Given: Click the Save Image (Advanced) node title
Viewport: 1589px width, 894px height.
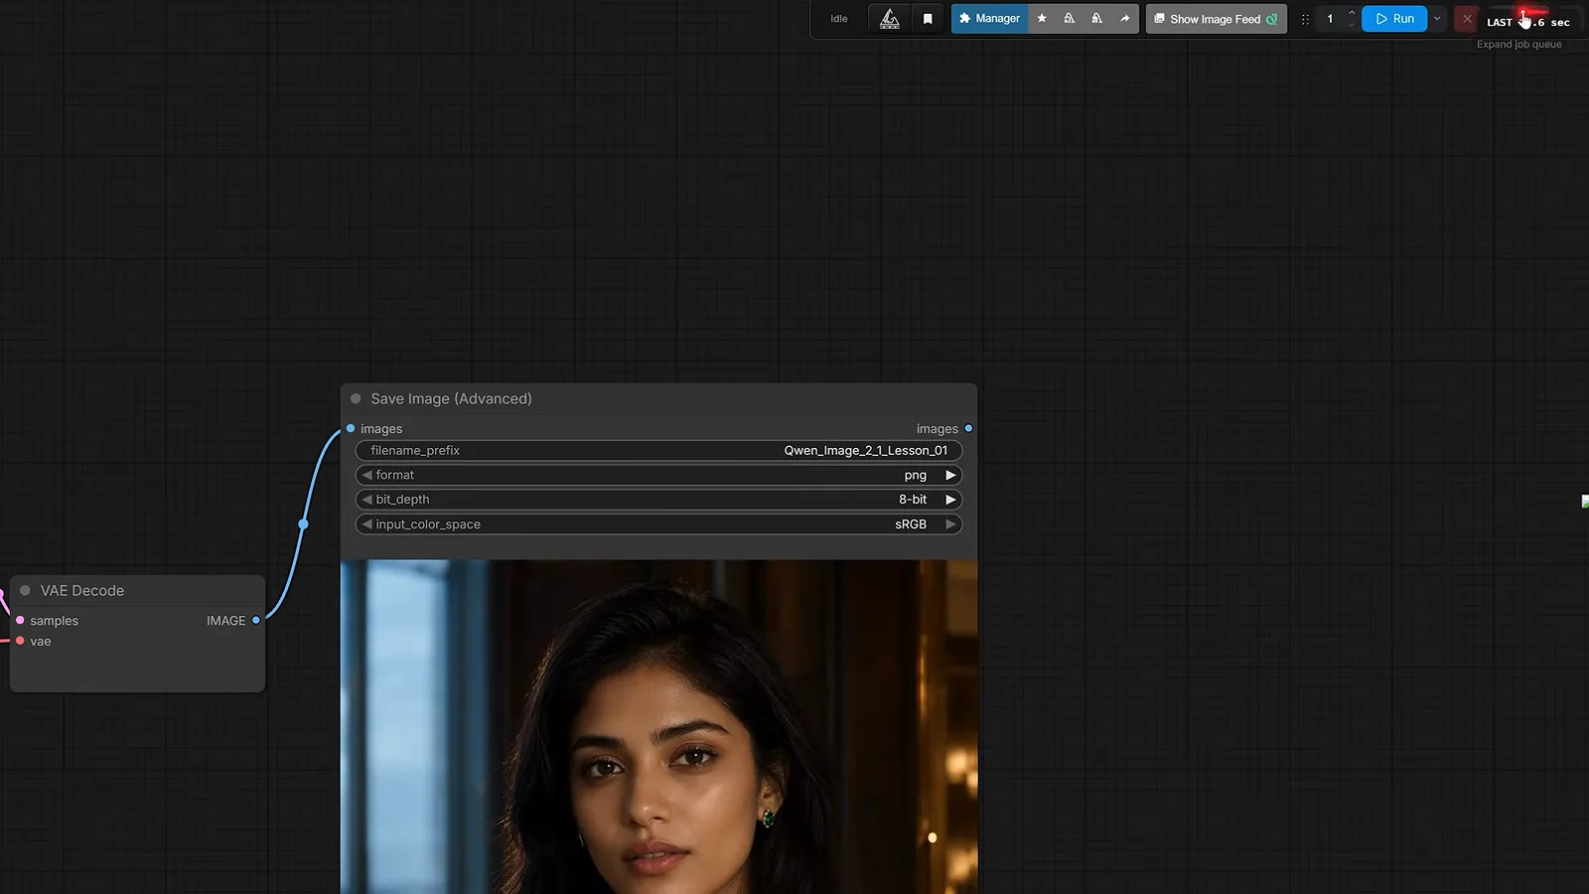Looking at the screenshot, I should click(x=451, y=398).
